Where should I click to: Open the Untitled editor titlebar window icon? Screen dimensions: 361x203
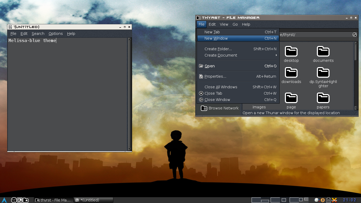pos(10,27)
